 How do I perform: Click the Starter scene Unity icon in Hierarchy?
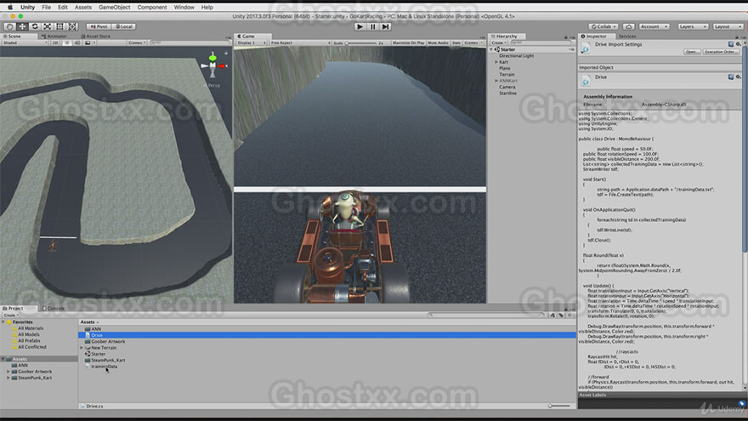(497, 49)
